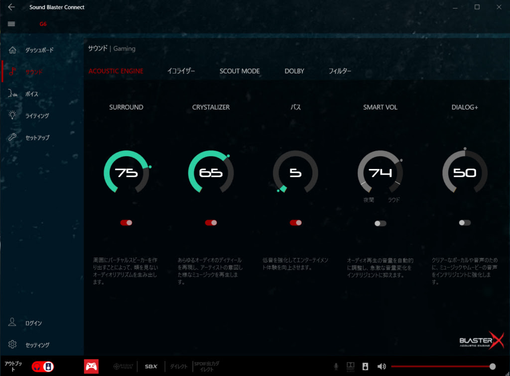Viewport: 510px width, 376px height.
Task: Toggle the CRYSTALIZER switch off
Action: point(211,223)
